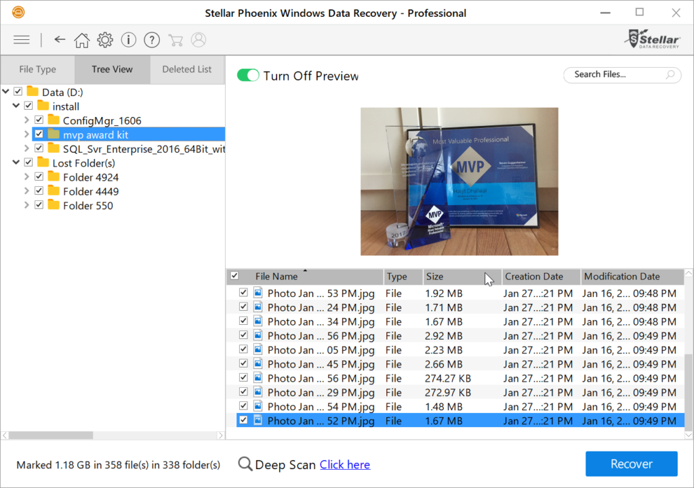Image resolution: width=694 pixels, height=488 pixels.
Task: Click the information (i) icon
Action: click(128, 40)
